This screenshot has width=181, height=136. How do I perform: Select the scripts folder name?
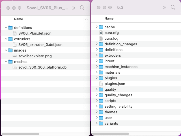pos(110,101)
